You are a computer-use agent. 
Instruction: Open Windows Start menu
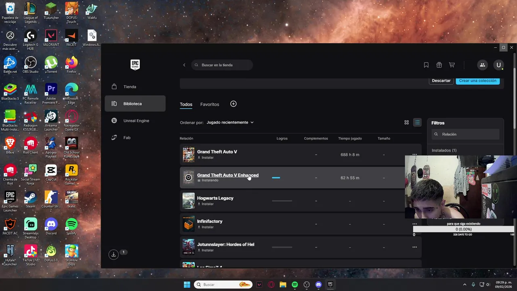[x=187, y=285]
